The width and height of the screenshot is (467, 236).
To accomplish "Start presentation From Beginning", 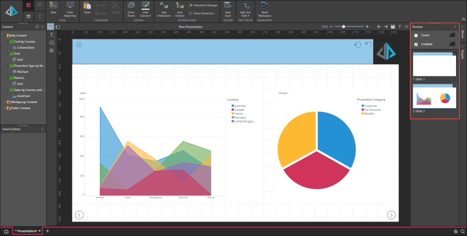I will click(71, 6).
